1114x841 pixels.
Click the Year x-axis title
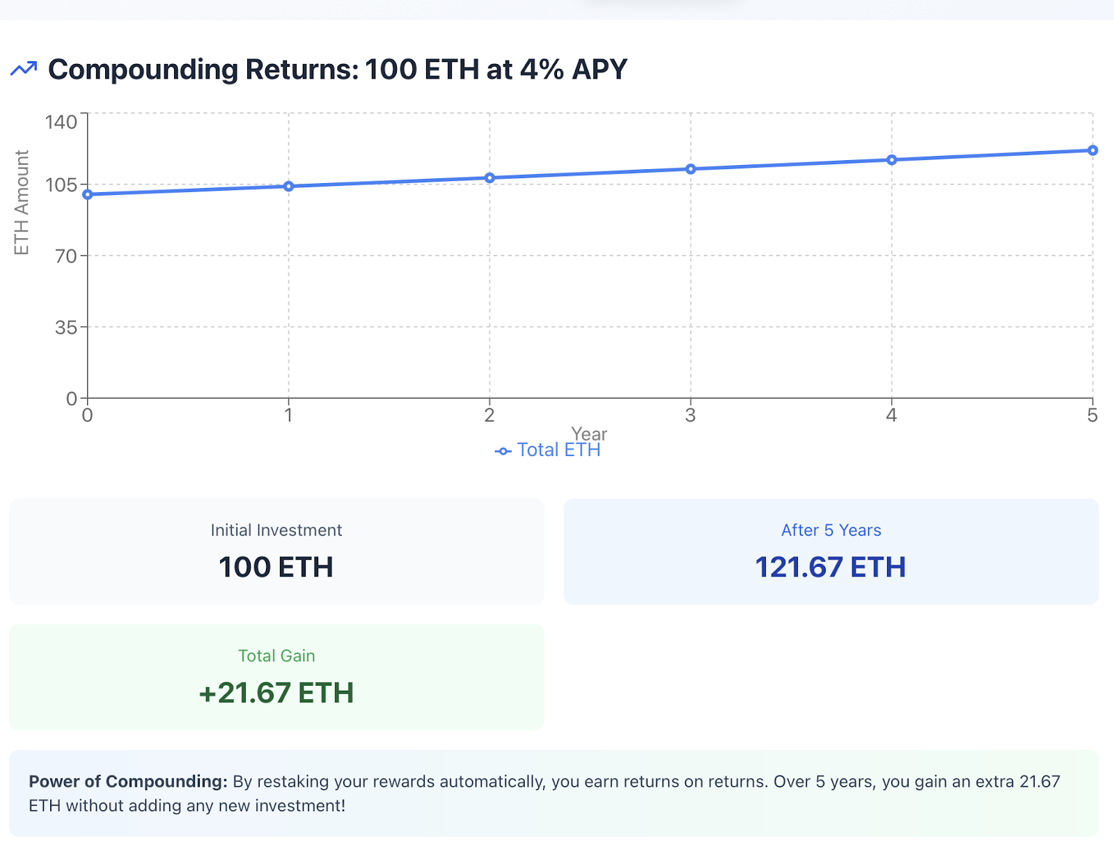pos(589,434)
